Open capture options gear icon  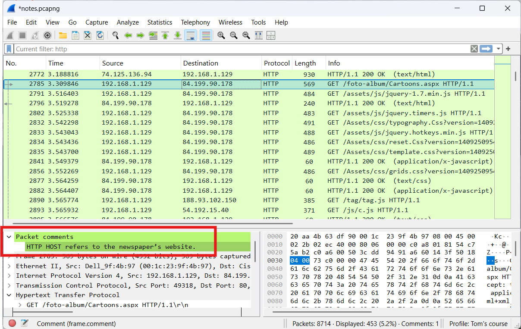47,35
